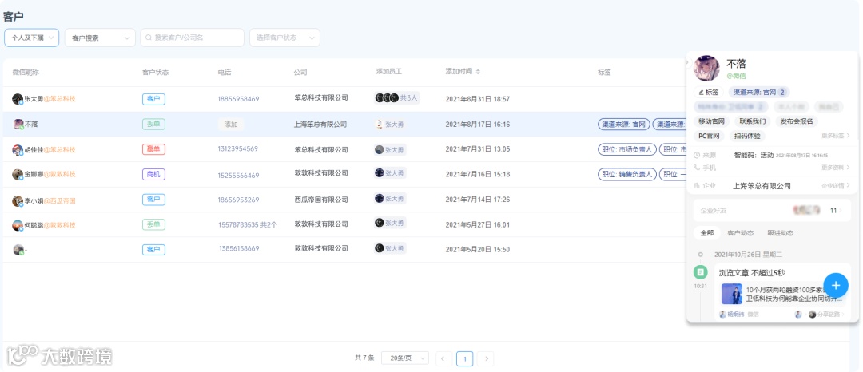Screen dimensions: 863x372
Task: Switch to the 客户动态 tab
Action: click(x=740, y=233)
